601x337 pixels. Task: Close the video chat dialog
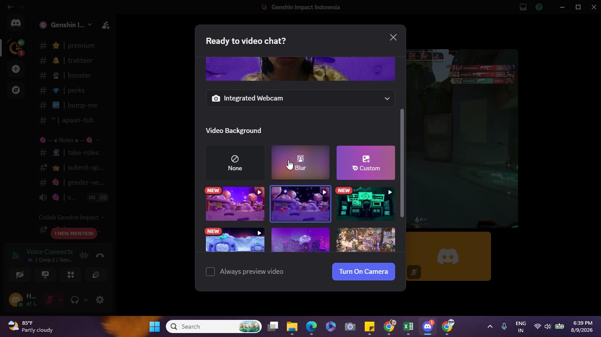[x=393, y=38]
